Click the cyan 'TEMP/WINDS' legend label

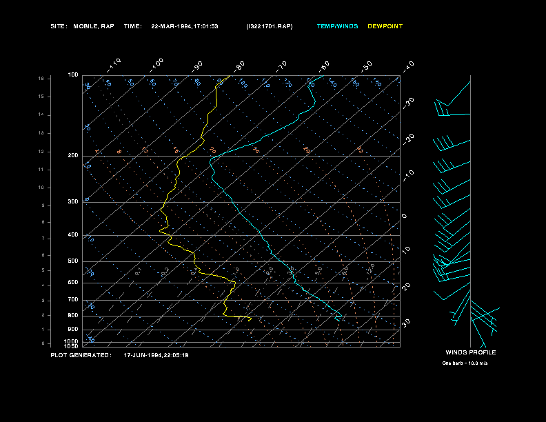coord(337,26)
